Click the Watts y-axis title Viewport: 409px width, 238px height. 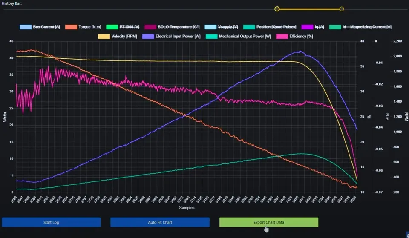[x=5, y=117]
